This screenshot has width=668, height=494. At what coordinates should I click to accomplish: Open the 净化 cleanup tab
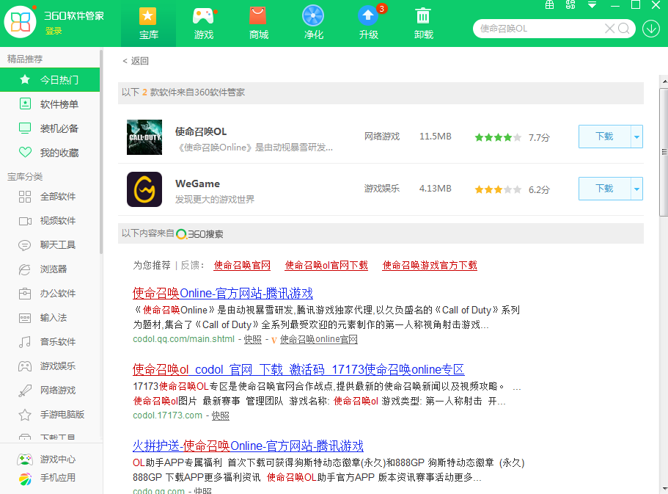click(x=314, y=23)
